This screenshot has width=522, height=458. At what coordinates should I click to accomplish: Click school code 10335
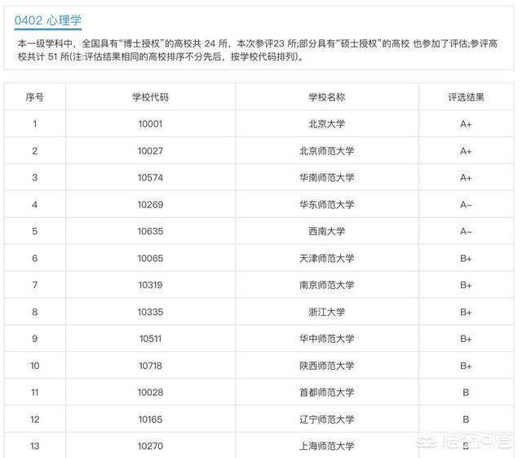[150, 312]
